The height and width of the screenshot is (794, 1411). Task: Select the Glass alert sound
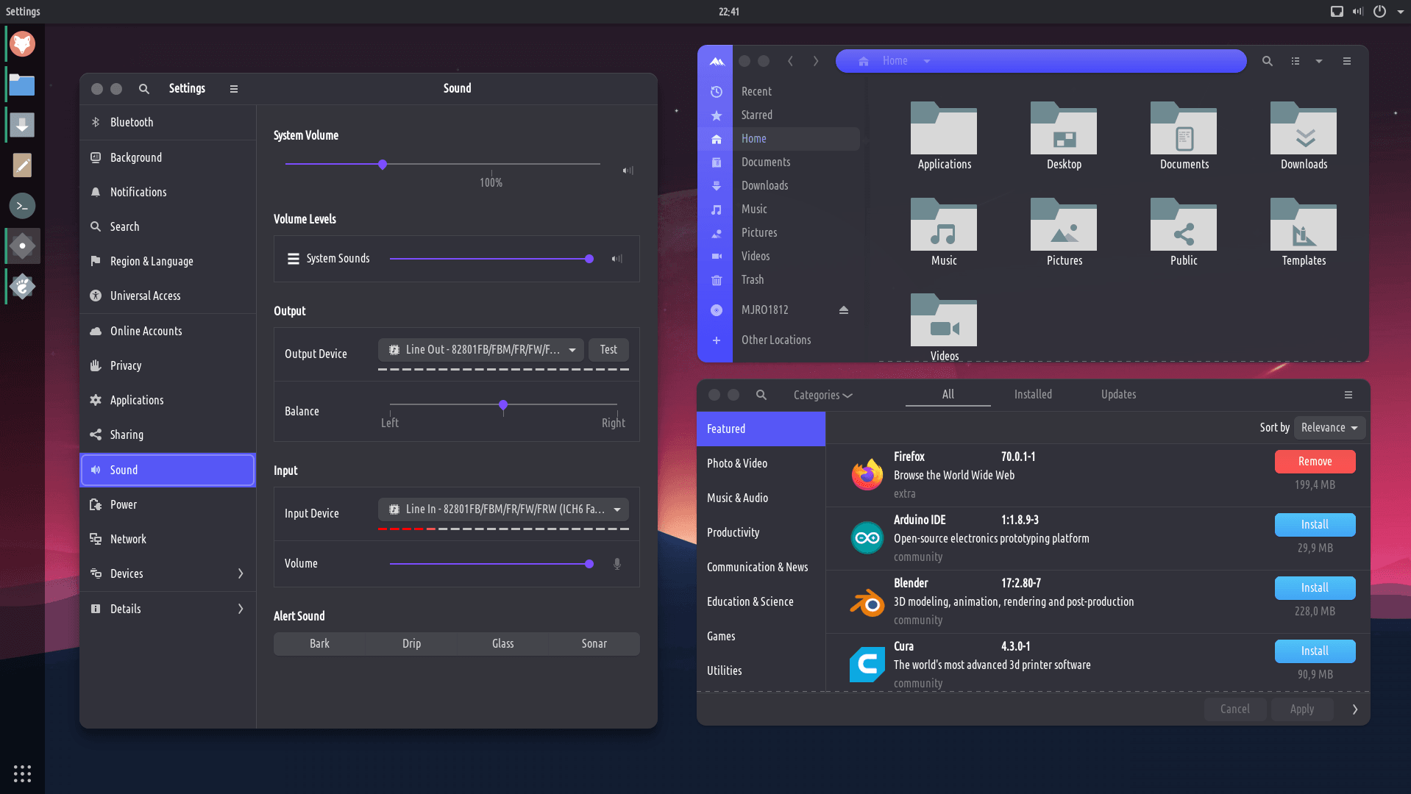click(502, 643)
